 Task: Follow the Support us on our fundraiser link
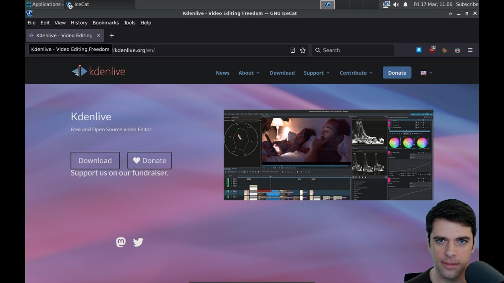(x=119, y=173)
